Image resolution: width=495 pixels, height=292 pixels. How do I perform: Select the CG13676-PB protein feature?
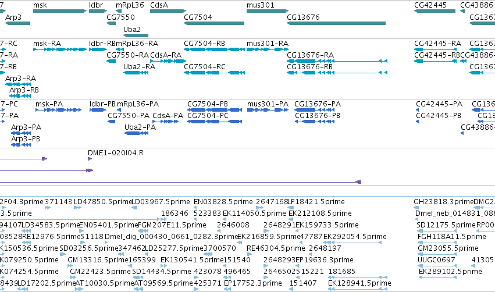click(315, 122)
